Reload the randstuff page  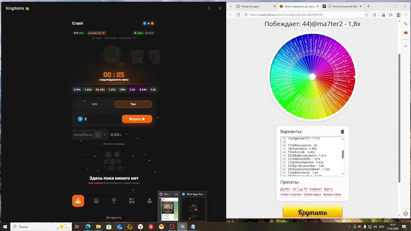(238, 15)
